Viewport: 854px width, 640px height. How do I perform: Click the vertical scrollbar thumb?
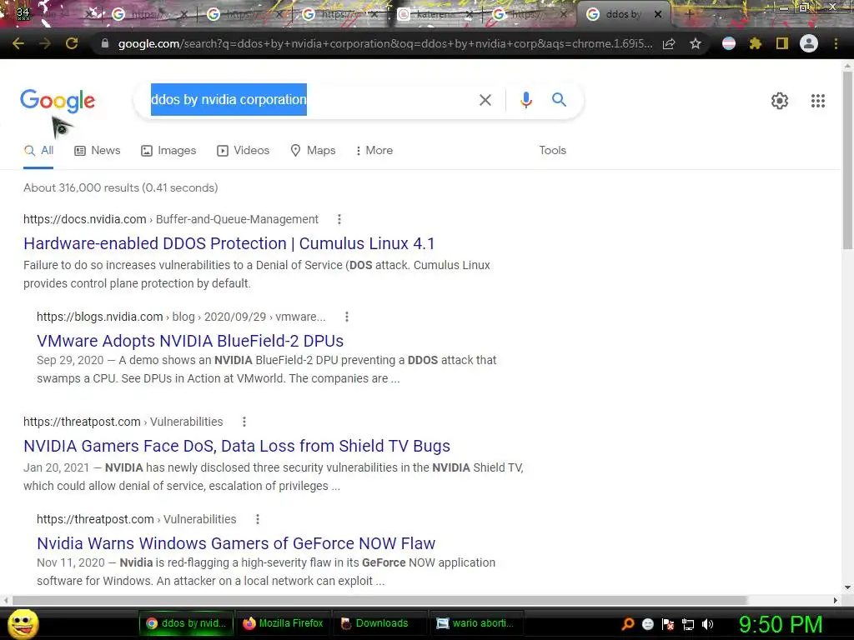click(847, 159)
